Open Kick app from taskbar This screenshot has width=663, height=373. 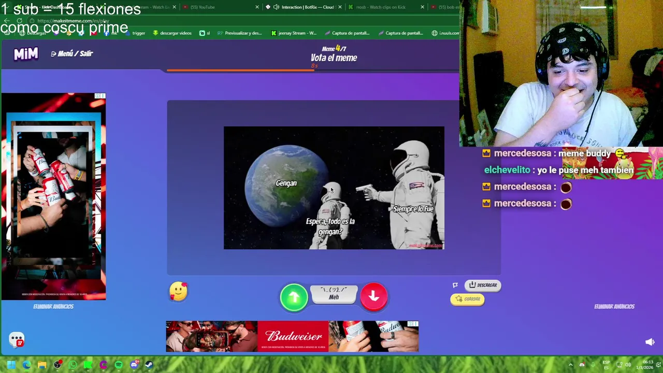88,365
